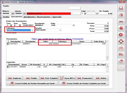Toggle the checkbox next to Valor field
This screenshot has height=93, width=127.
click(x=74, y=26)
